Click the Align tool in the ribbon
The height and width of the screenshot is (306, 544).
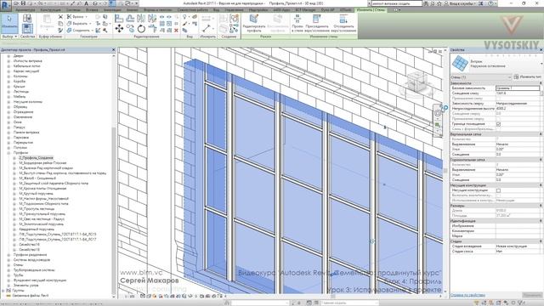point(119,19)
